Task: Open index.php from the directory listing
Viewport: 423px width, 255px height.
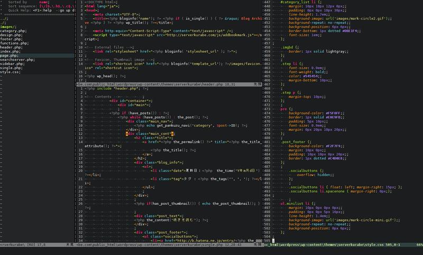Action: pyautogui.click(x=10, y=51)
